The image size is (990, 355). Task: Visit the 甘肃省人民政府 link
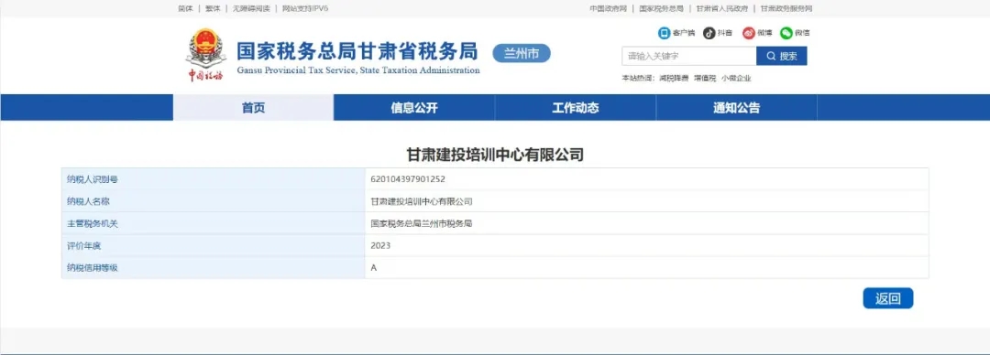[x=721, y=9]
